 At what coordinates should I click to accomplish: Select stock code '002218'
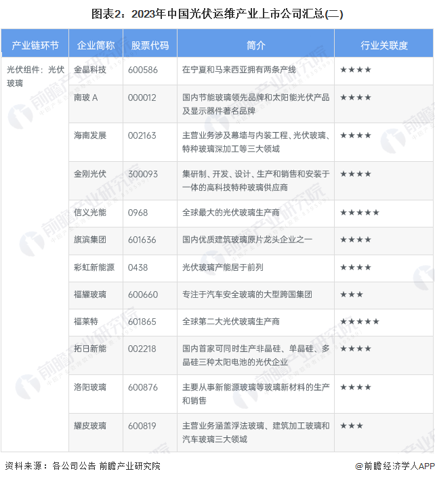coord(142,349)
